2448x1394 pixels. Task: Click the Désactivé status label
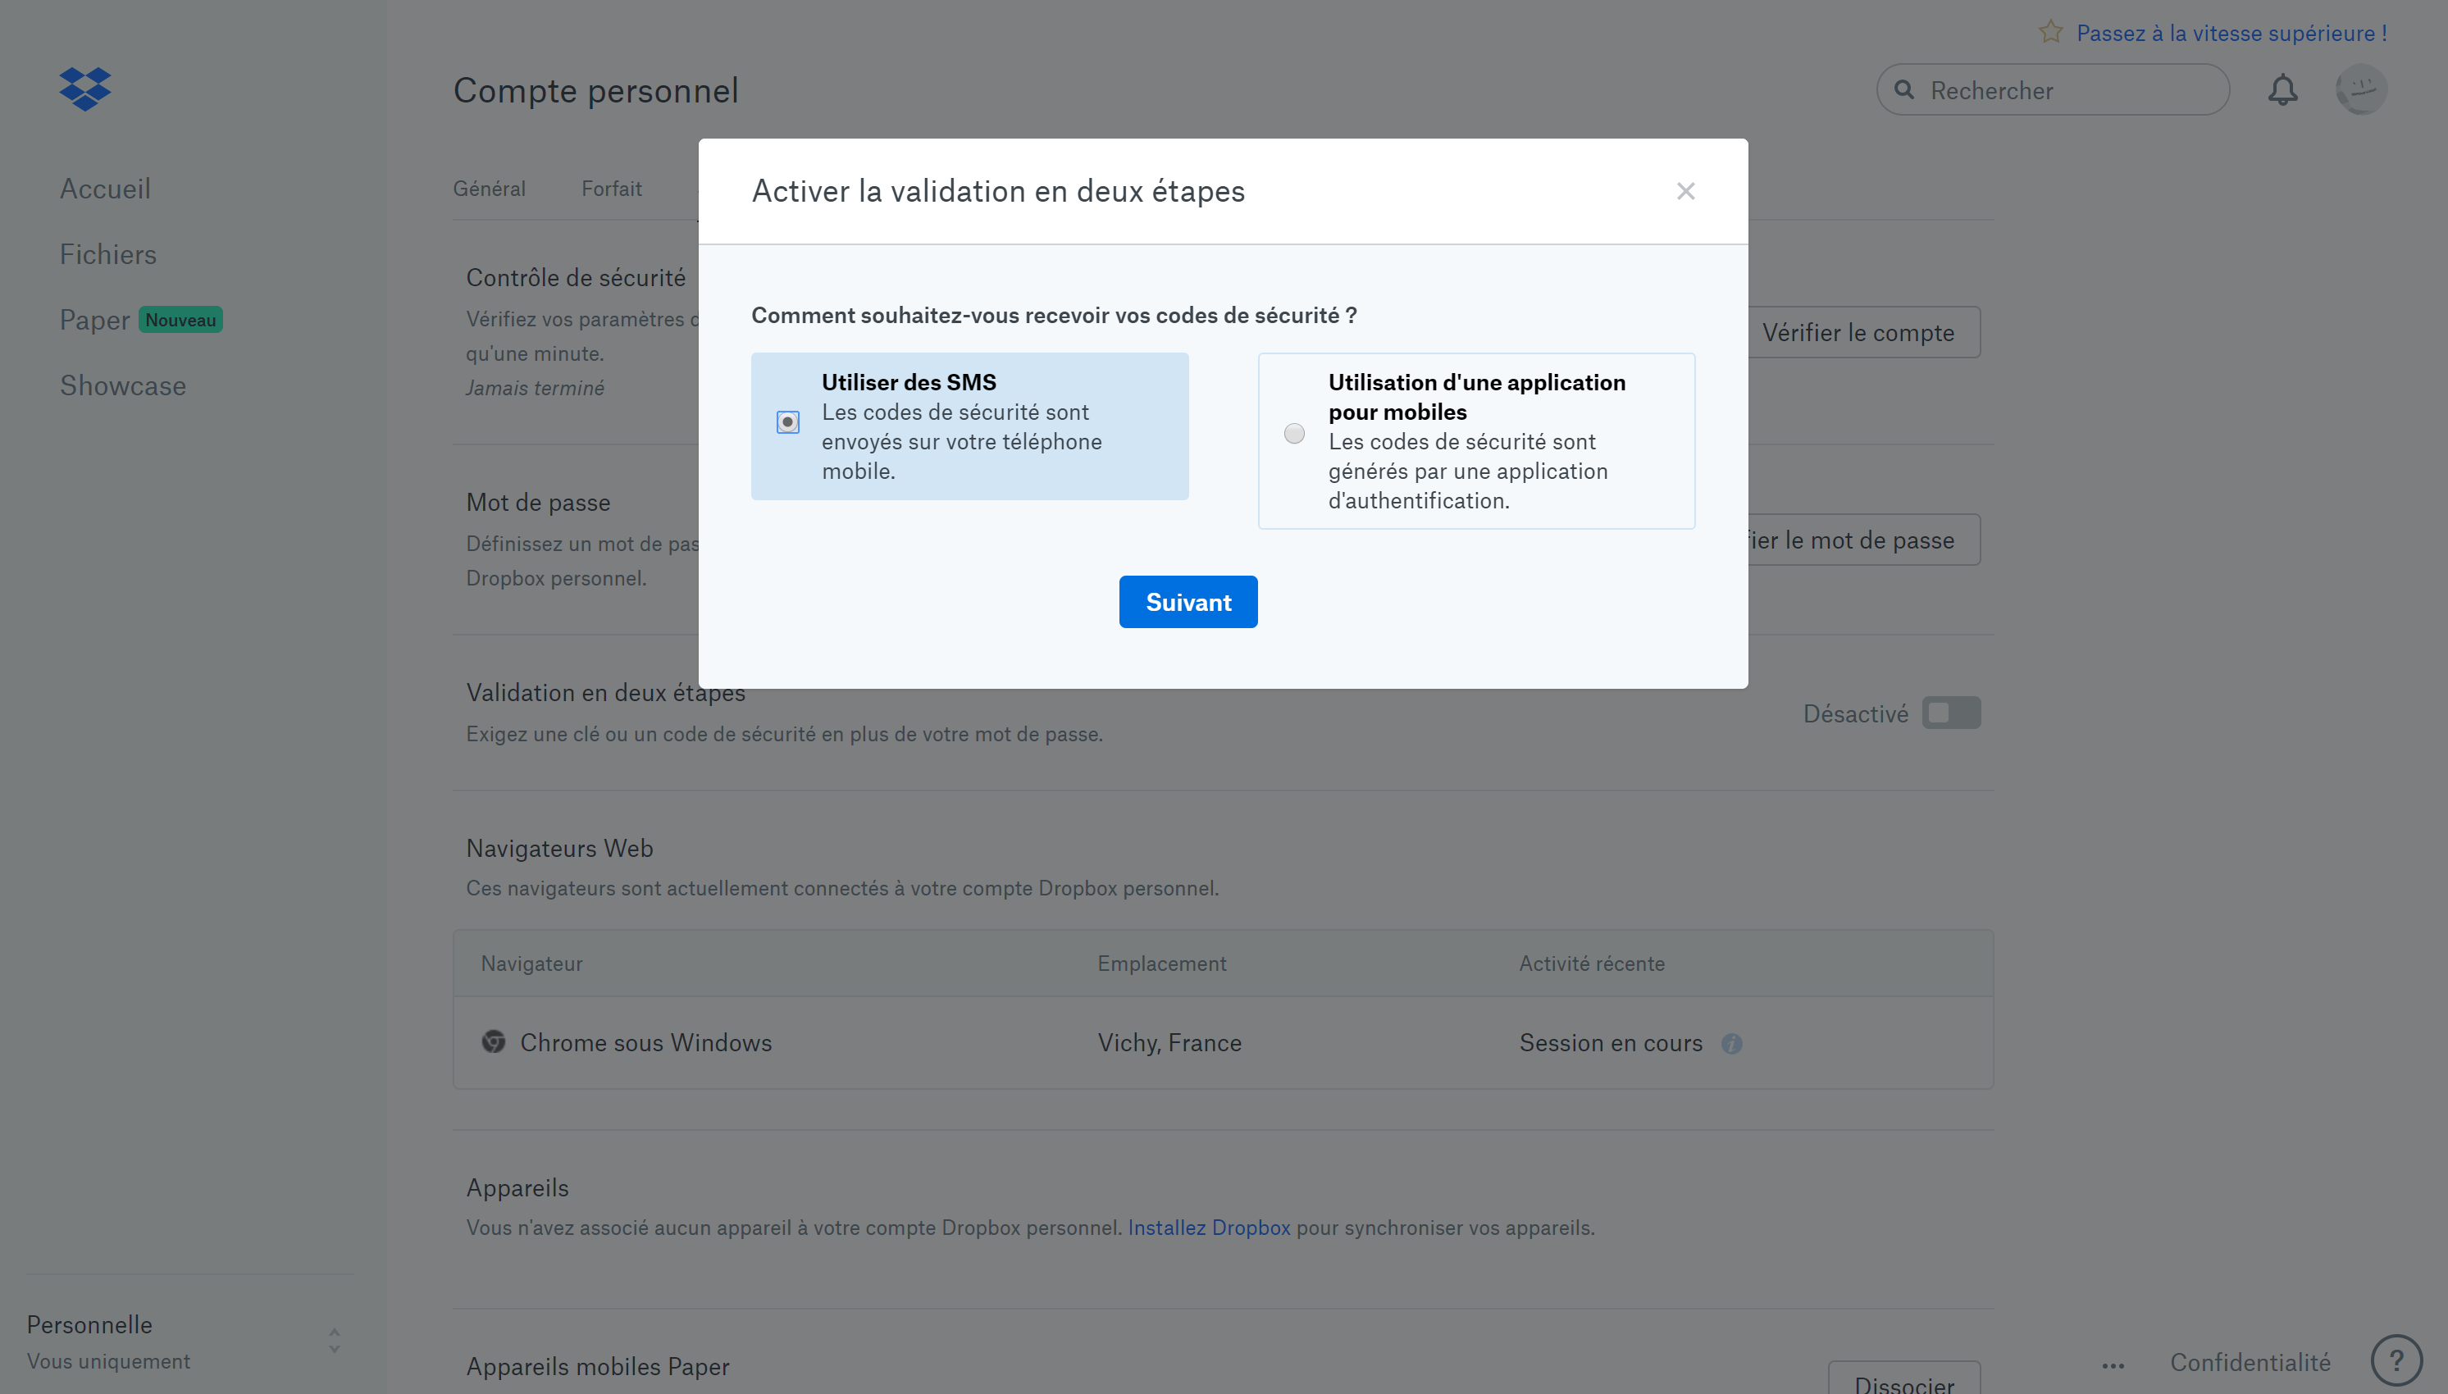(1855, 713)
